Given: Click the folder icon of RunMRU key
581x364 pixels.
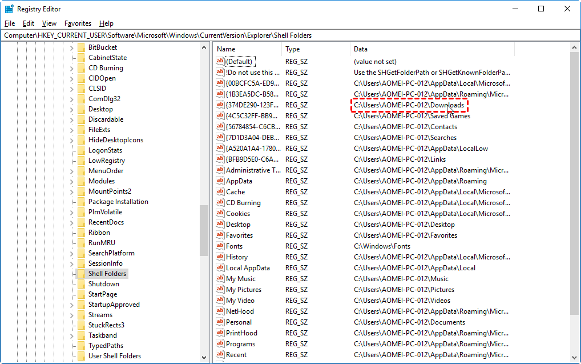Looking at the screenshot, I should (x=81, y=243).
